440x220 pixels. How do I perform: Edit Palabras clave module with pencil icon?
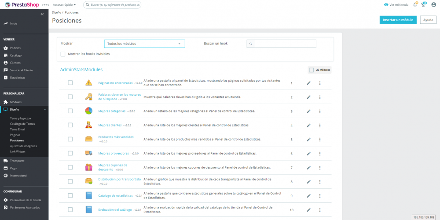pyautogui.click(x=309, y=97)
